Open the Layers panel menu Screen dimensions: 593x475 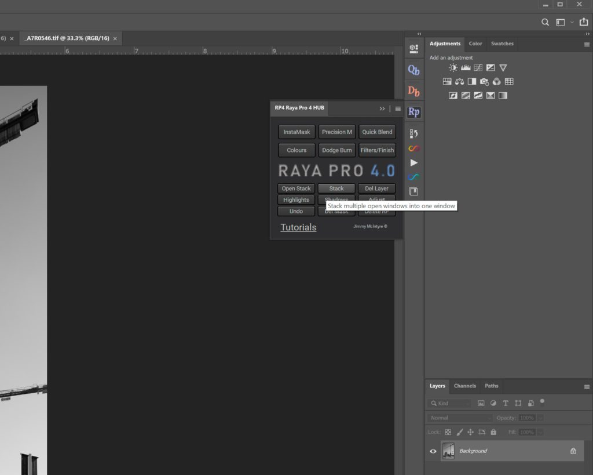click(x=587, y=387)
